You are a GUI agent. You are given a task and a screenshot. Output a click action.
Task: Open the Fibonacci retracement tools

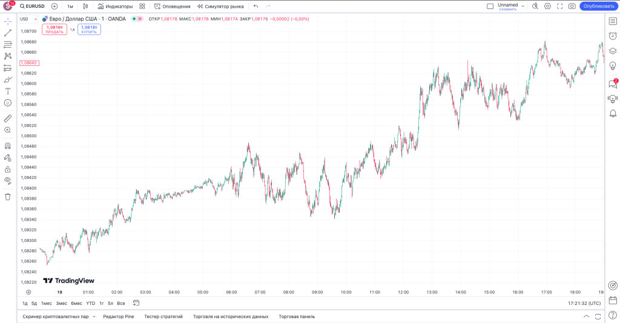[7, 45]
